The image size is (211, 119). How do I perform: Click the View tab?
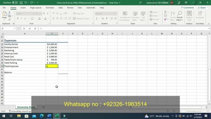pos(80,8)
